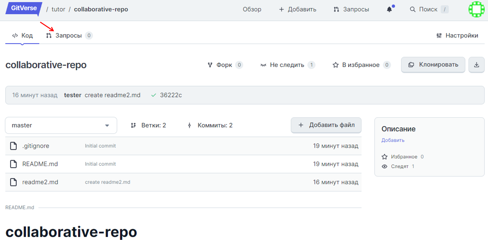Open the Ветки: 2 link

[149, 125]
